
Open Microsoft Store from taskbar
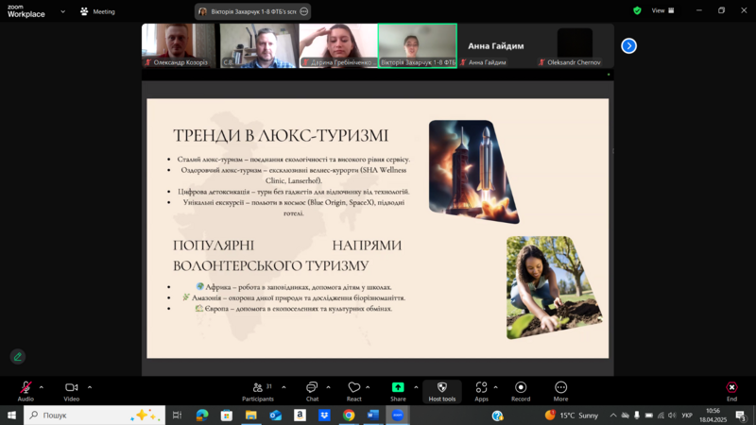click(x=227, y=415)
